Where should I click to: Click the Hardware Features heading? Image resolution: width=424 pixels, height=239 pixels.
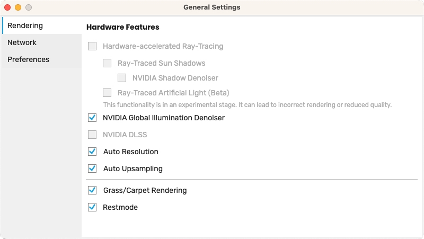click(122, 27)
